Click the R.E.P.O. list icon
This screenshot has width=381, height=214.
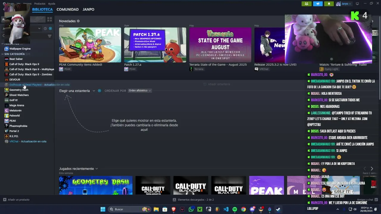pos(7,136)
